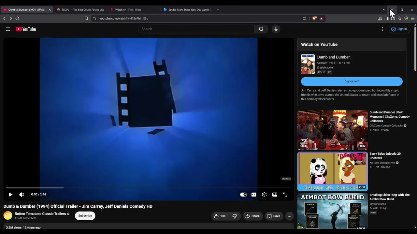
Task: Open more actions menu beside the Save button
Action: [x=289, y=216]
